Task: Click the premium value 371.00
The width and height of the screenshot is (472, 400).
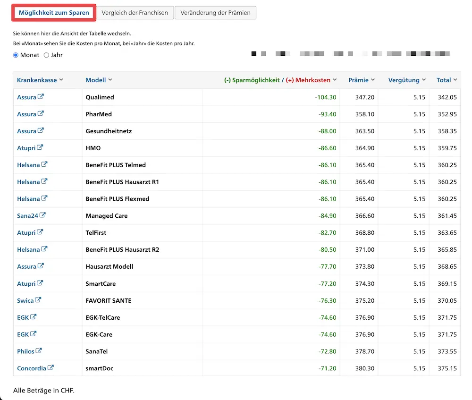Action: click(365, 250)
